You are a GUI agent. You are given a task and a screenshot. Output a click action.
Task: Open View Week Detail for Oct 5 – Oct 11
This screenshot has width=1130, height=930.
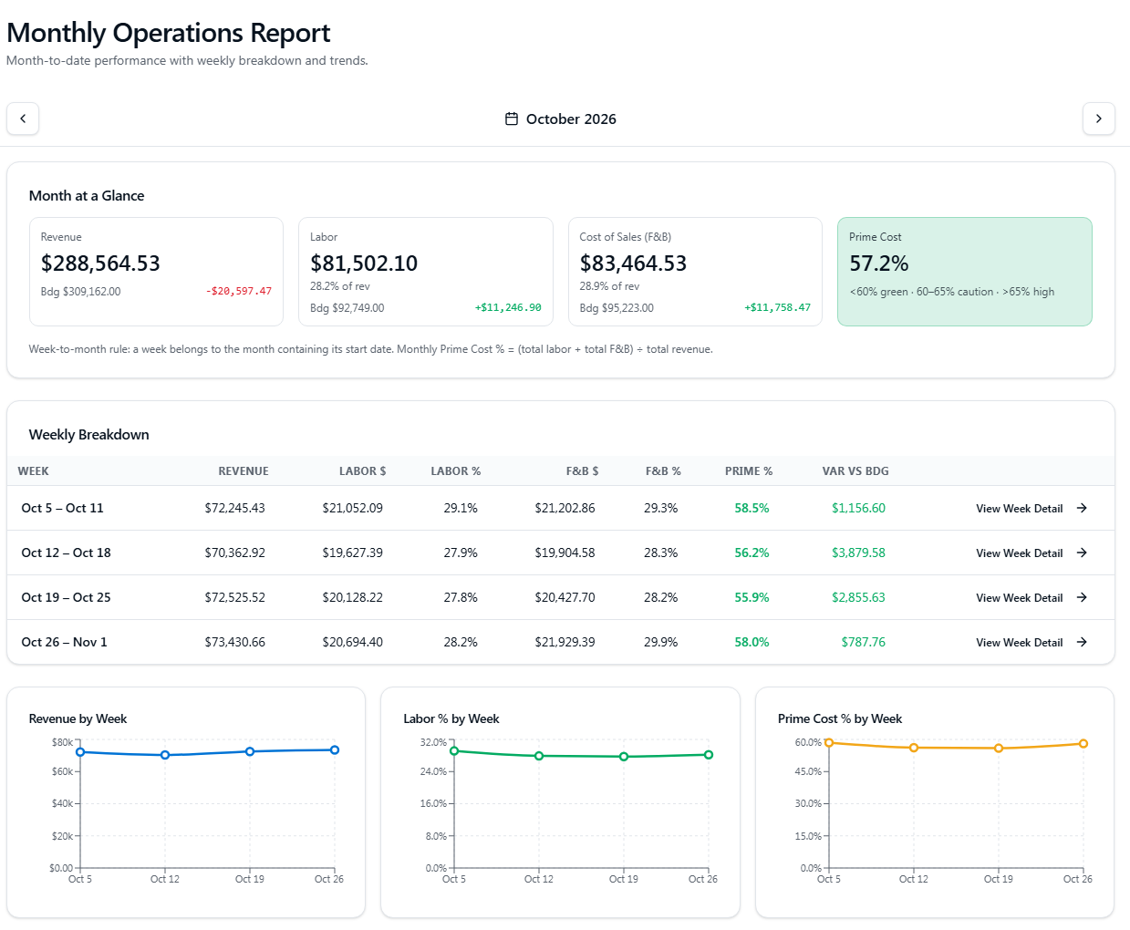click(x=1032, y=508)
